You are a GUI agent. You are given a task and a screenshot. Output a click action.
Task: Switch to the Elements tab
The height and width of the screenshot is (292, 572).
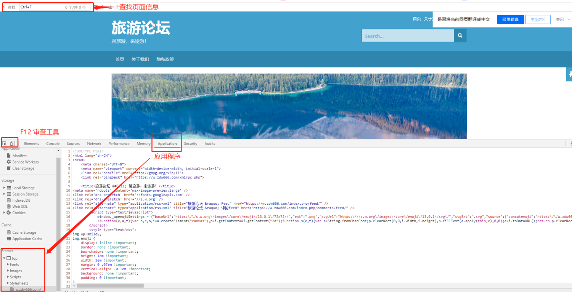tap(31, 144)
